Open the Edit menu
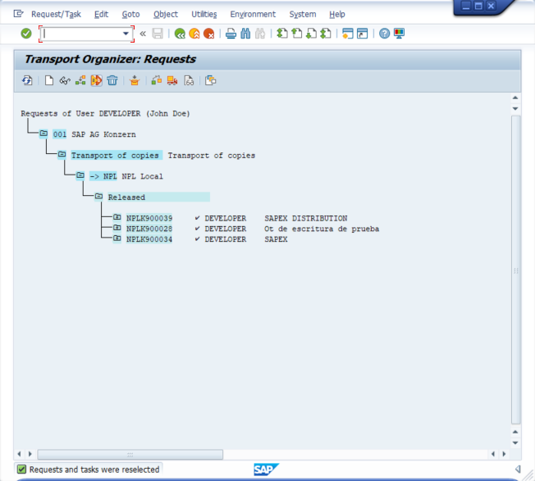This screenshot has width=535, height=481. pyautogui.click(x=101, y=14)
